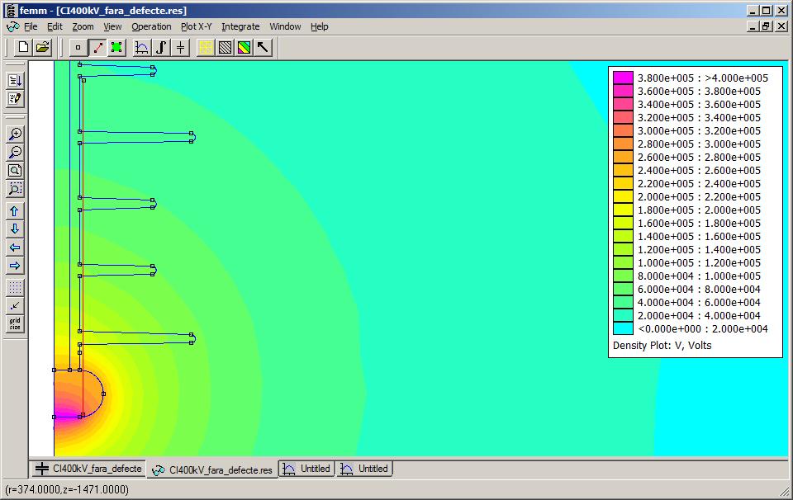Minimize the inner document window
This screenshot has height=500, width=793.
click(753, 26)
